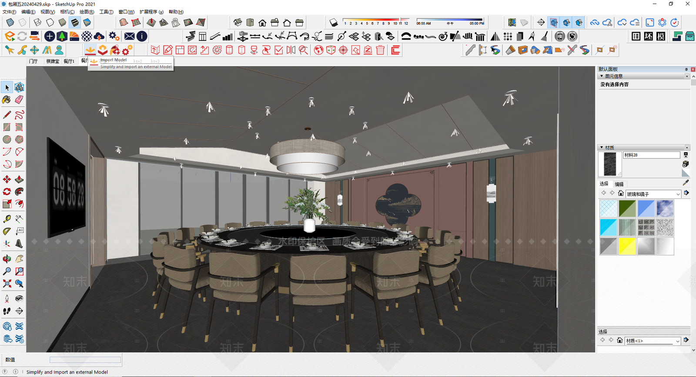This screenshot has width=696, height=377.
Task: Collapse the 图元信息 panel
Action: (602, 76)
